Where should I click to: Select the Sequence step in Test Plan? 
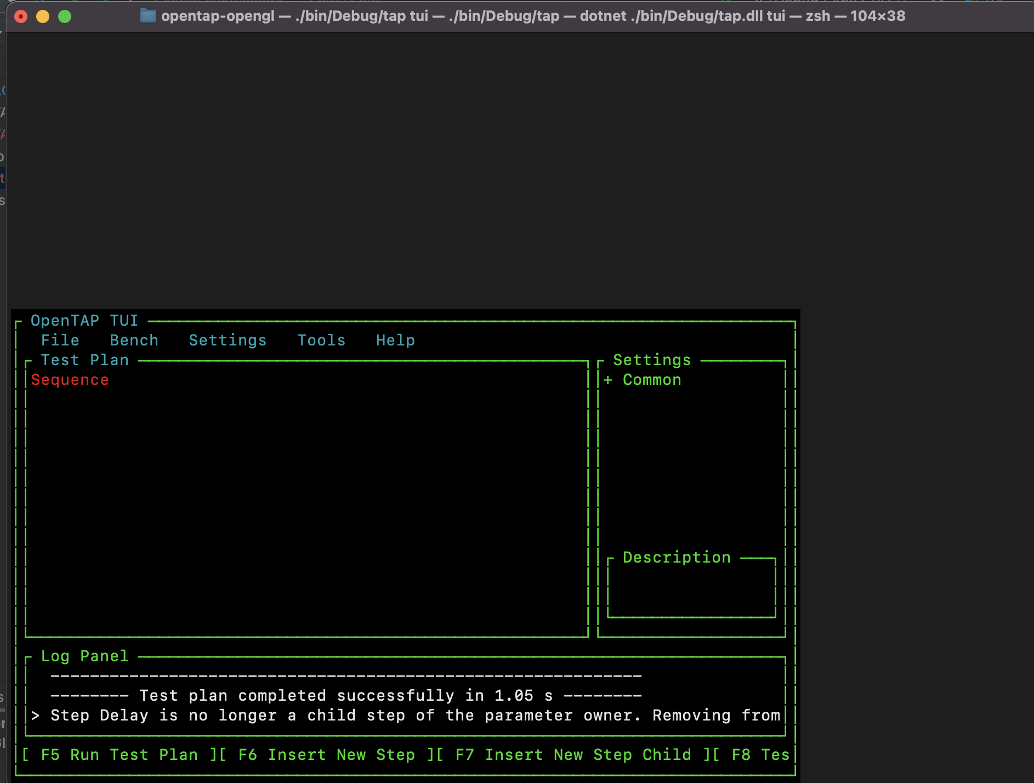[70, 380]
